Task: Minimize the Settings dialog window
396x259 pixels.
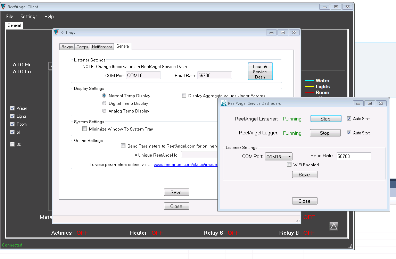Action: tap(271, 32)
